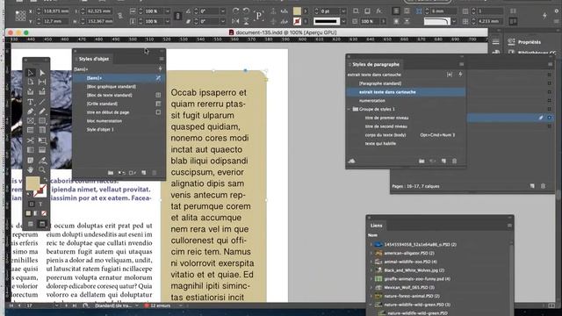This screenshot has width=562, height=316.
Task: Create new style in Styles d'objet panel
Action: [144, 173]
